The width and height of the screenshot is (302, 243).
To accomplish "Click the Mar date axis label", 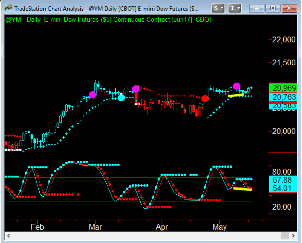I will (x=95, y=227).
